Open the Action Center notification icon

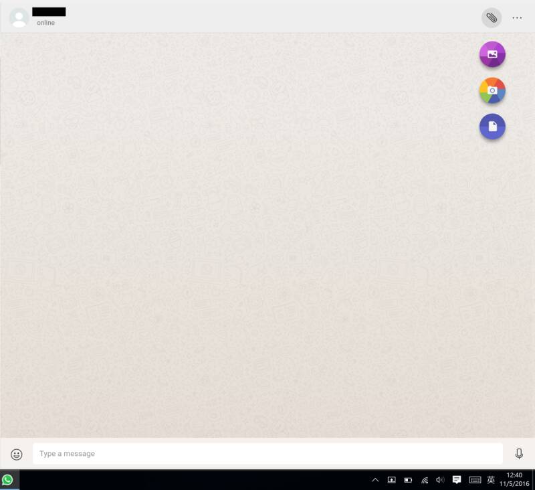[x=457, y=480]
